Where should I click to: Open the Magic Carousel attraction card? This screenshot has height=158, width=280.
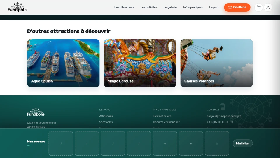tap(140, 63)
